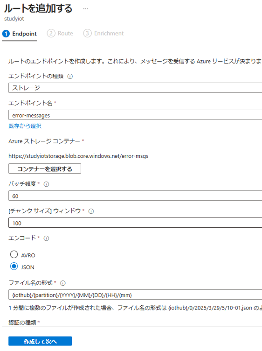Click the storage container URL text

78,156
